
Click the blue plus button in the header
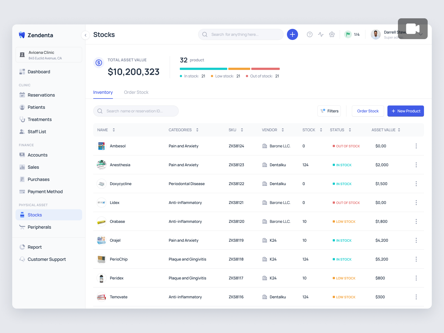(292, 34)
